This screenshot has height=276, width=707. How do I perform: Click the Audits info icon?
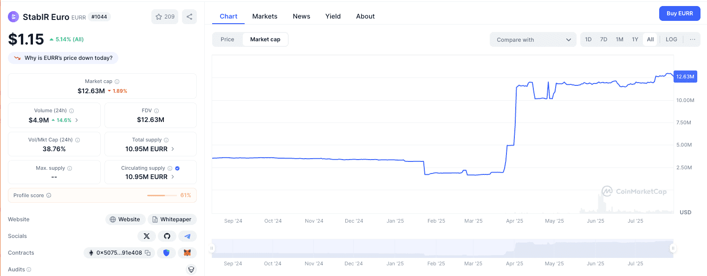click(29, 270)
